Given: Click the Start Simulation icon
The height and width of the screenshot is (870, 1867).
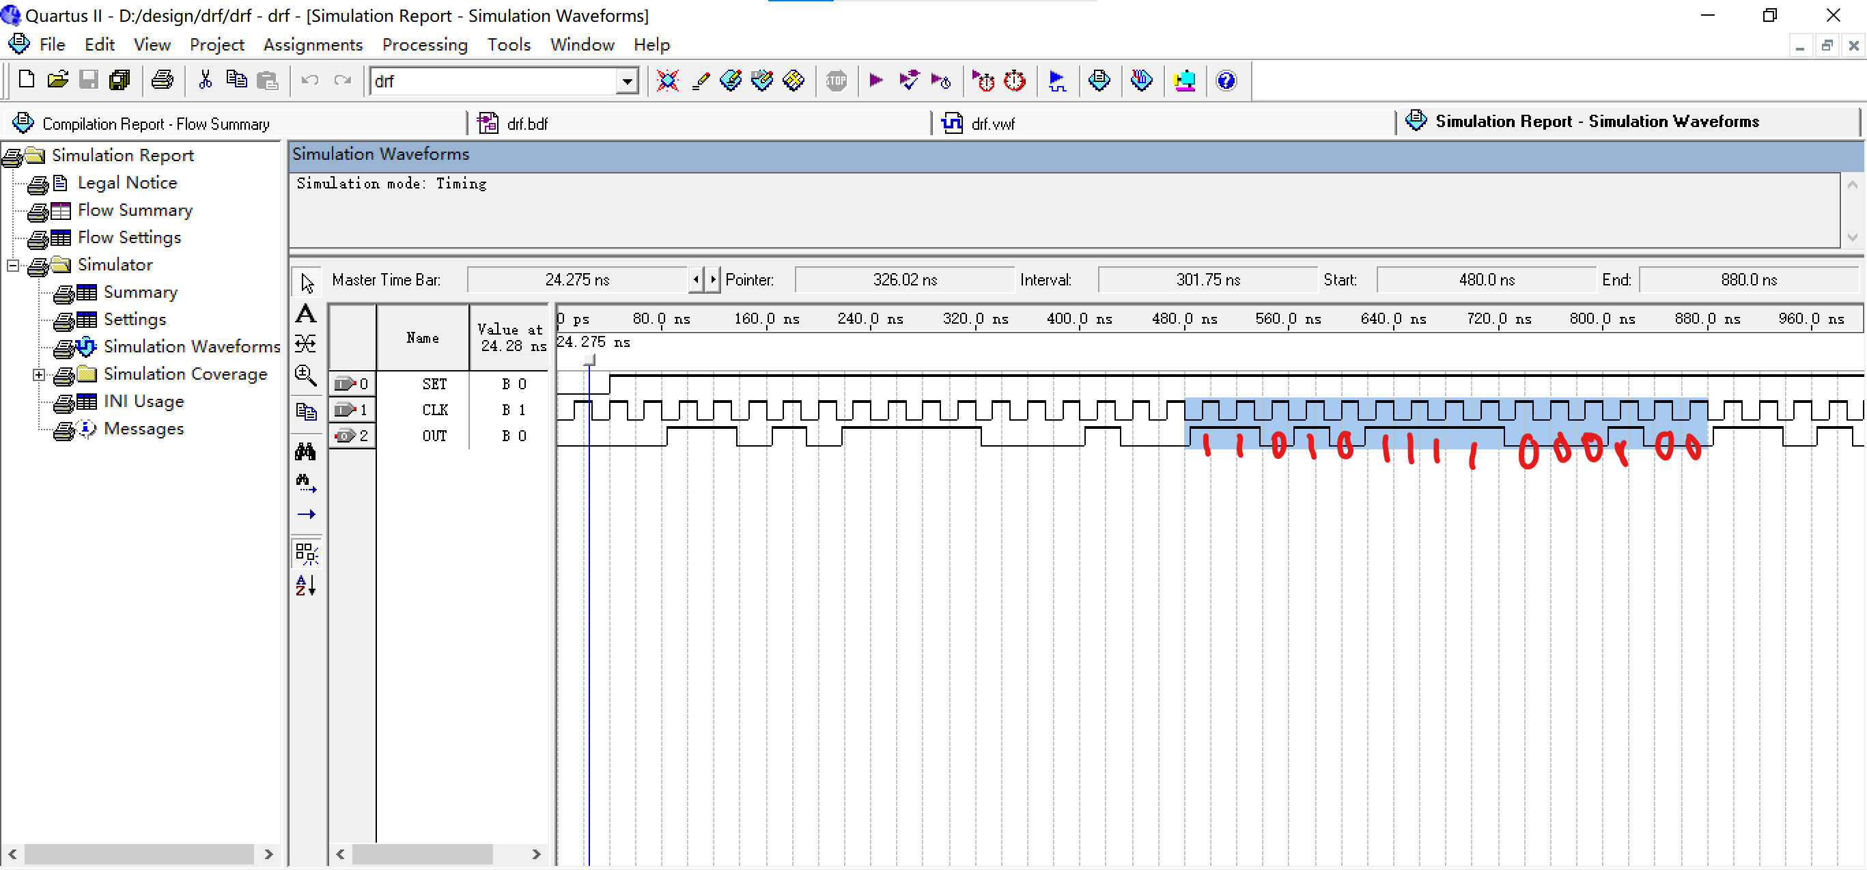Looking at the screenshot, I should pos(1056,81).
